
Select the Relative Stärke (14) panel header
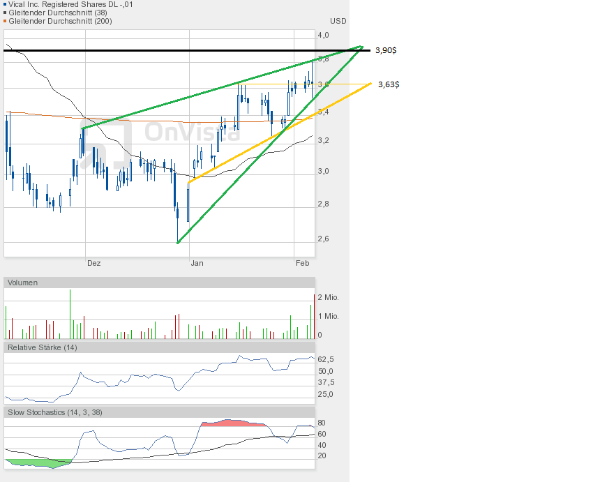(42, 347)
